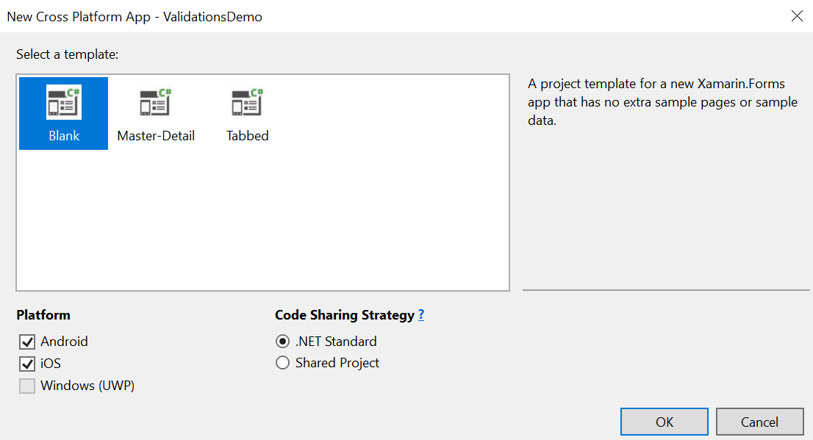The height and width of the screenshot is (440, 813).
Task: Select the .NET Standard radio button
Action: click(x=282, y=341)
